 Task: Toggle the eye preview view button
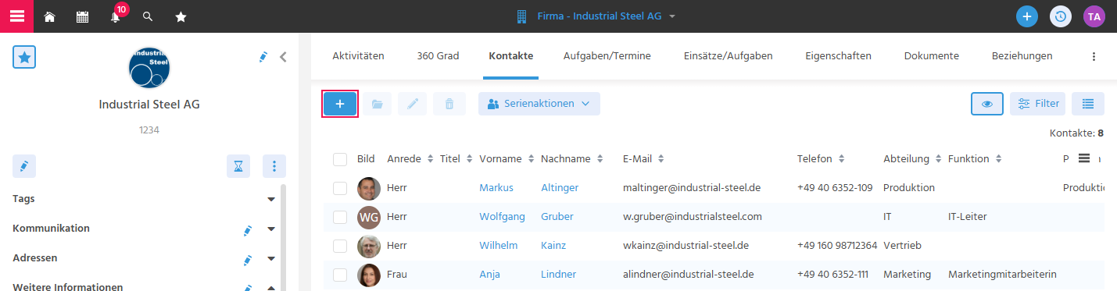987,104
